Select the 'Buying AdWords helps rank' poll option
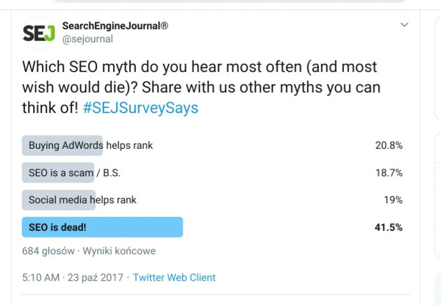The height and width of the screenshot is (305, 441). [90, 145]
